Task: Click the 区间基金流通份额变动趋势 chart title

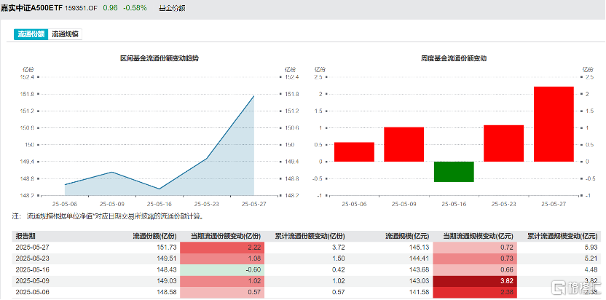Action: click(160, 58)
